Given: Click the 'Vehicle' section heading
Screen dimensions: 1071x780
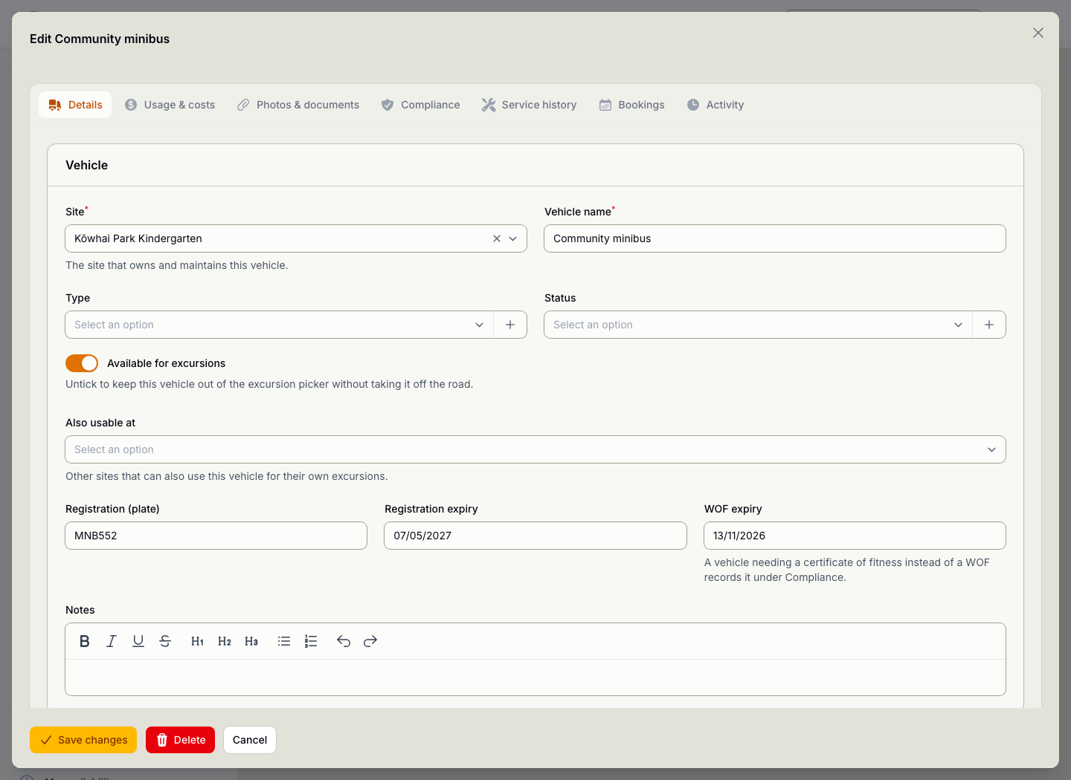Looking at the screenshot, I should click(x=86, y=165).
